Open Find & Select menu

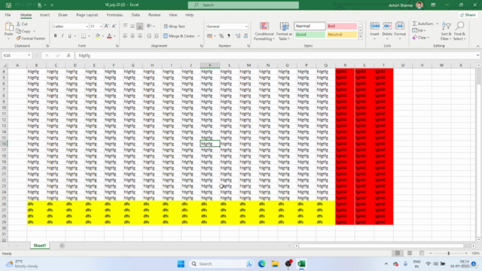[459, 31]
